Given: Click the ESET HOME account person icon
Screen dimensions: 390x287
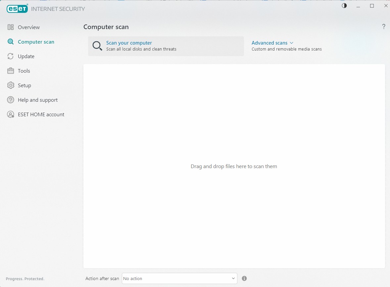Looking at the screenshot, I should [x=11, y=114].
